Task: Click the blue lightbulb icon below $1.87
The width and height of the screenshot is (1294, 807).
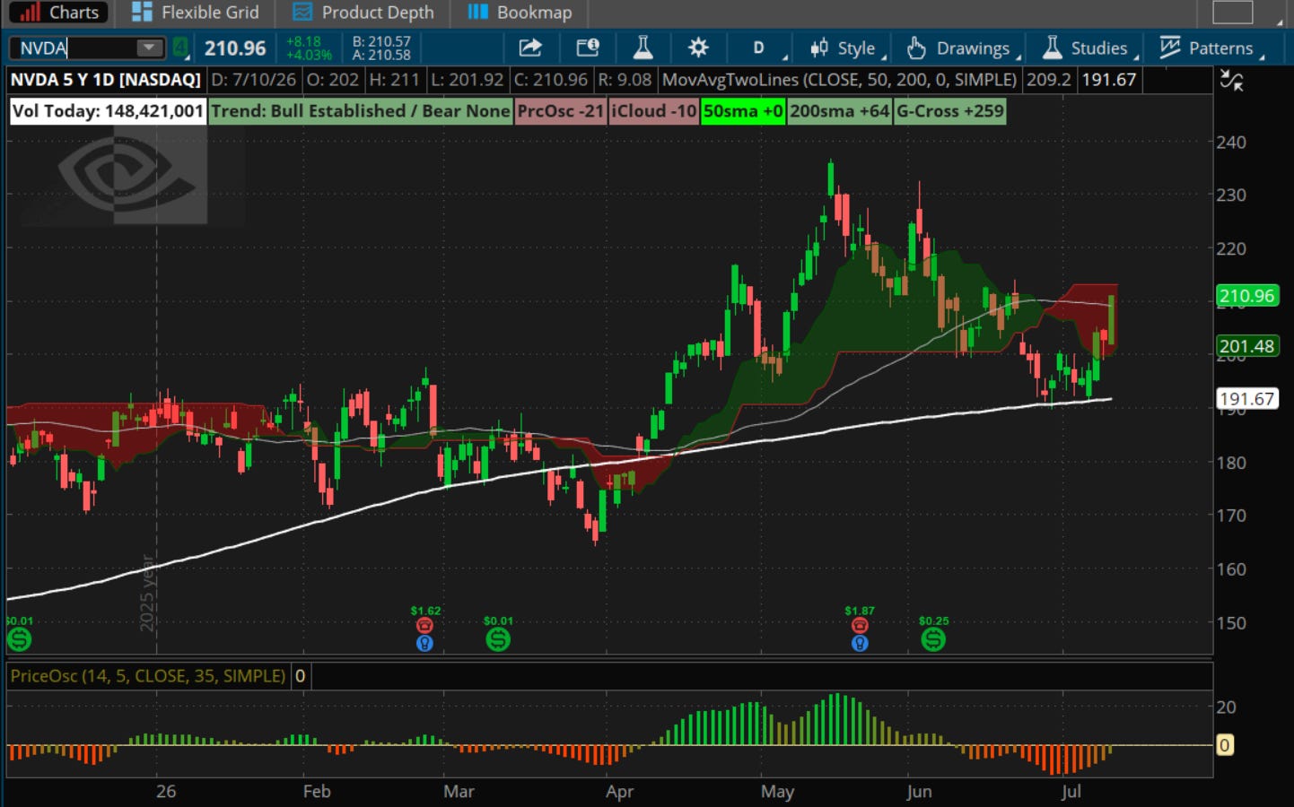Action: pyautogui.click(x=860, y=643)
